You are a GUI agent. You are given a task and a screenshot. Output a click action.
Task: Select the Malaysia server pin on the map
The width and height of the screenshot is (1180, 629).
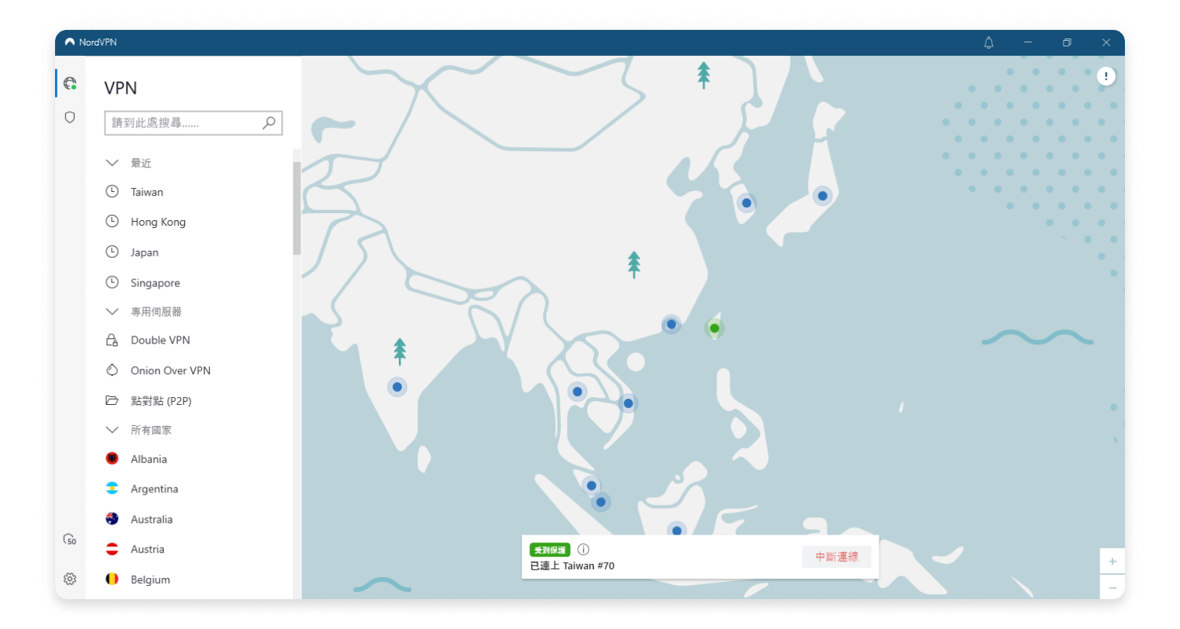point(591,485)
